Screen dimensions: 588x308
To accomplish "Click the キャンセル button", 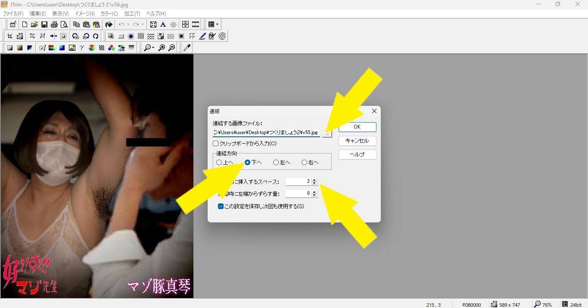I will click(x=357, y=141).
